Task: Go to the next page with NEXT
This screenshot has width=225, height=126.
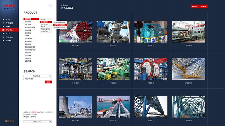Action: tap(203, 6)
